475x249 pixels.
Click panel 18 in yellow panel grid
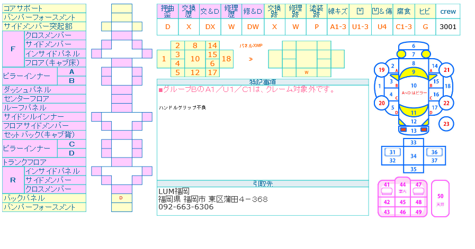(226, 59)
